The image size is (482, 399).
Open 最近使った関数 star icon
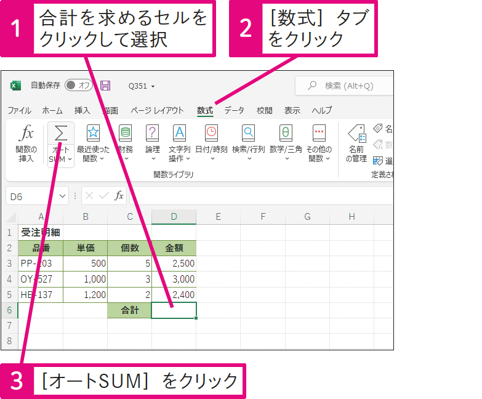[x=93, y=132]
